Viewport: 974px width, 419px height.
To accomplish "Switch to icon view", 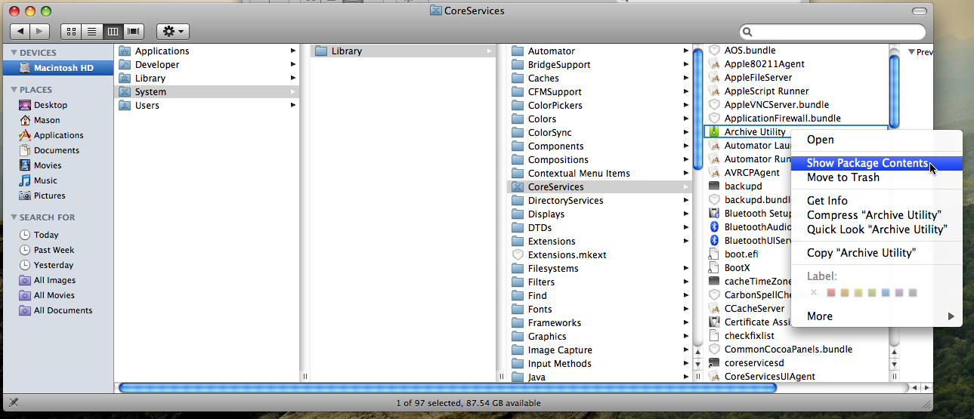I will pos(71,31).
